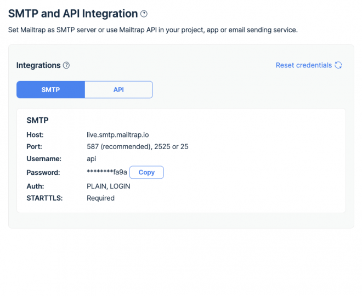362x296 pixels.
Task: Click the username value api
Action: coord(92,159)
